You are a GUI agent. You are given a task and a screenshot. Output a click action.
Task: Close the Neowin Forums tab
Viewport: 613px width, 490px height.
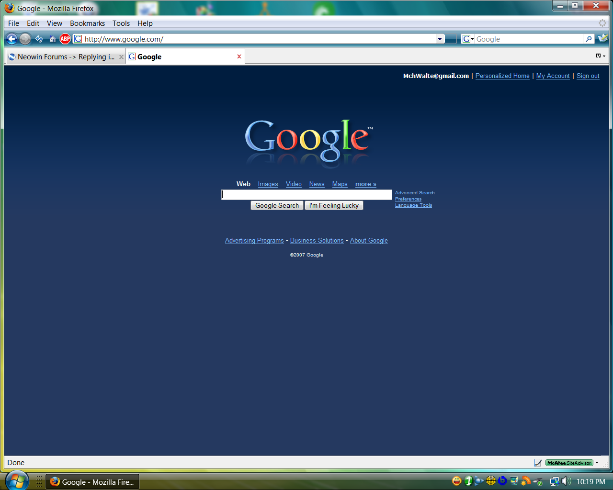(121, 57)
